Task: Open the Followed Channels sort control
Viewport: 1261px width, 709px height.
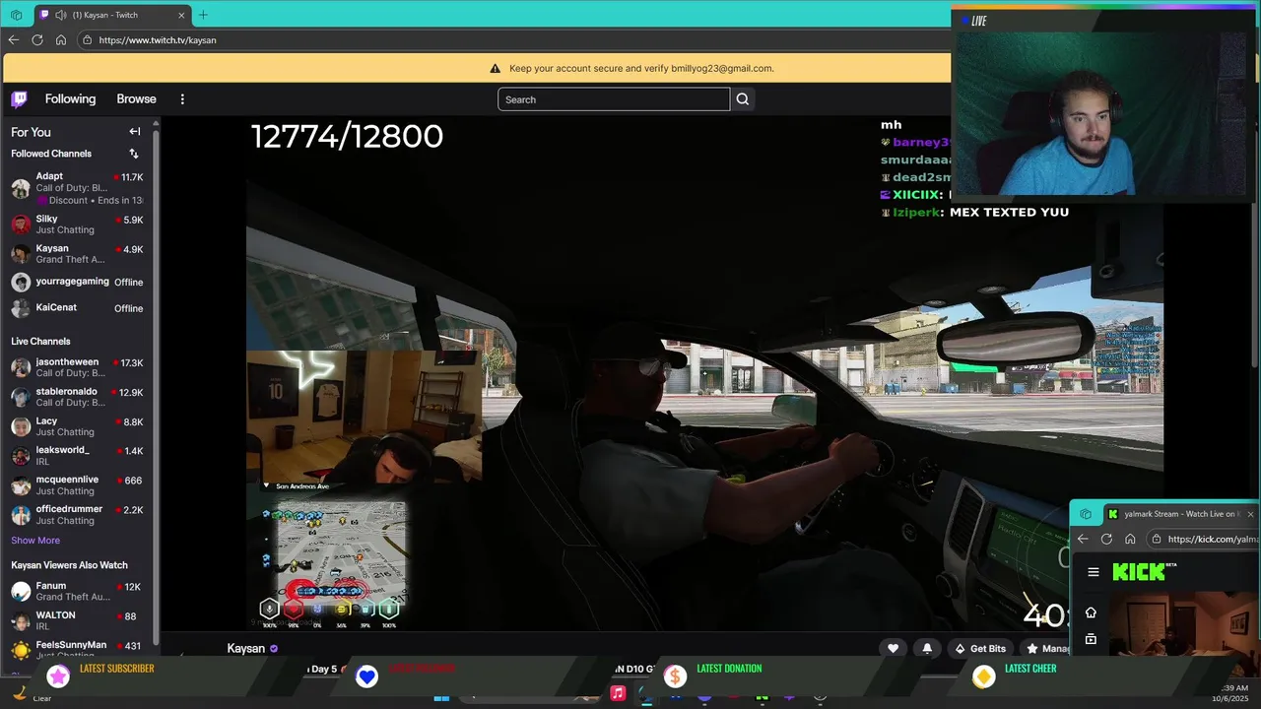Action: [134, 154]
